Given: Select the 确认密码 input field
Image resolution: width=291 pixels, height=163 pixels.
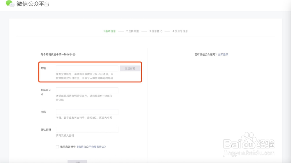Looking at the screenshot, I should click(87, 130).
